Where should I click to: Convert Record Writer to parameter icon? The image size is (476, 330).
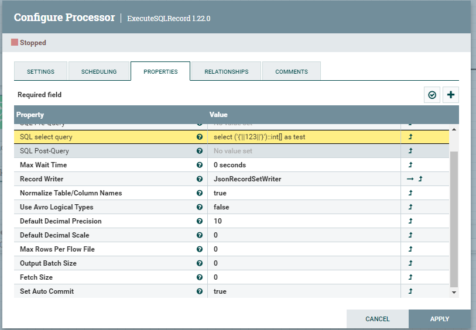tap(420, 179)
